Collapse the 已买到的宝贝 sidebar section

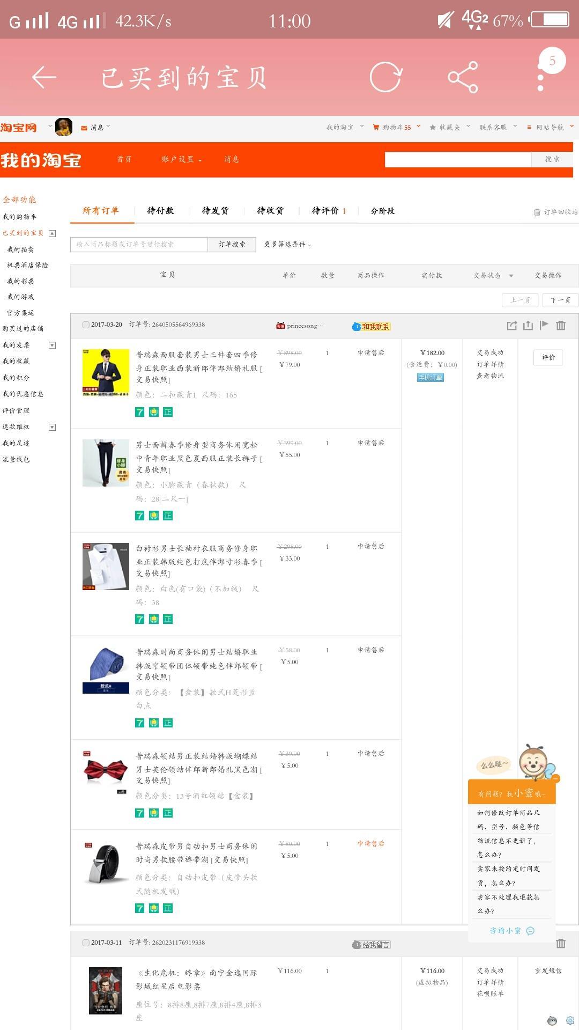point(53,233)
